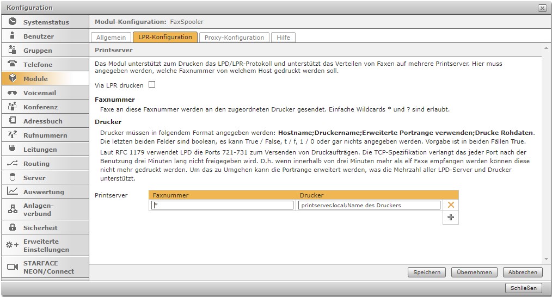Click the scrollbar down arrow
This screenshot has width=552, height=297.
coord(546,259)
